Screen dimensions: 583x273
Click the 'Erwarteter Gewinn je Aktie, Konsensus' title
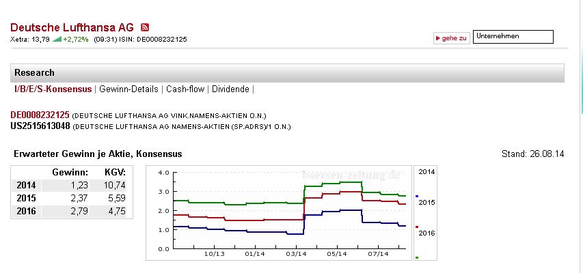[x=98, y=154]
